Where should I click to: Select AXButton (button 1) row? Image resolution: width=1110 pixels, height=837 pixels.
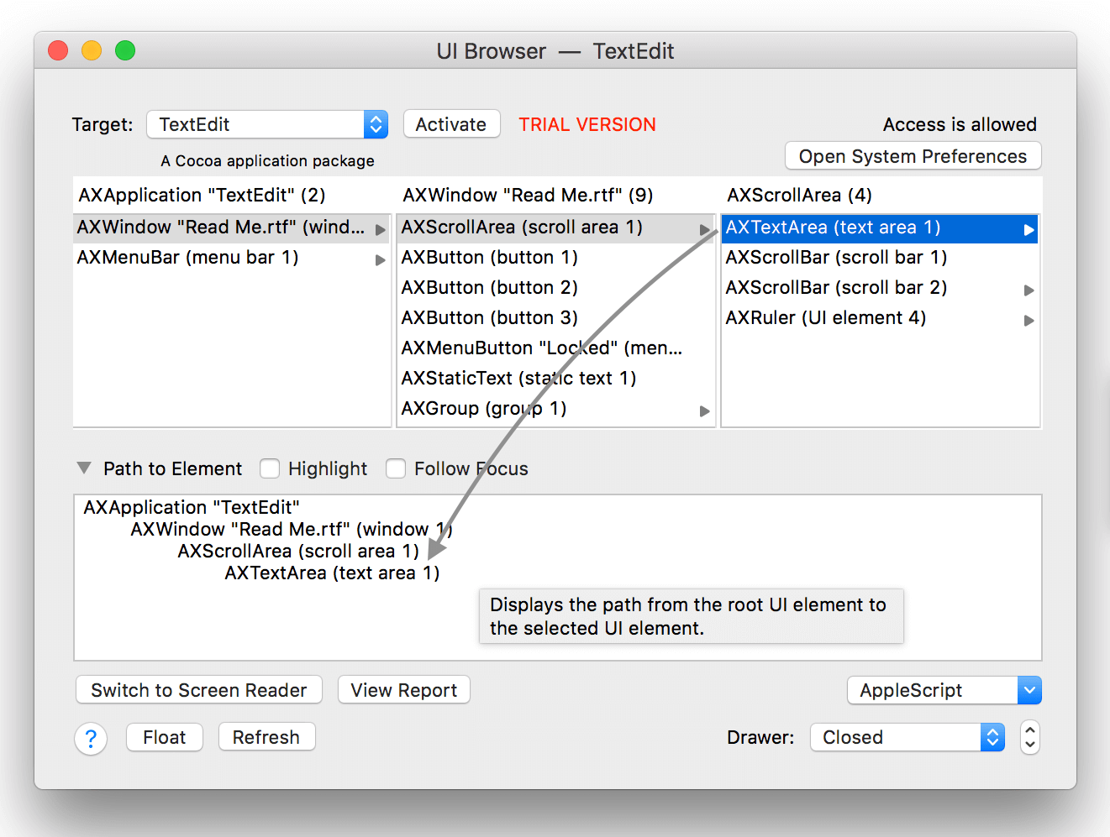(556, 258)
